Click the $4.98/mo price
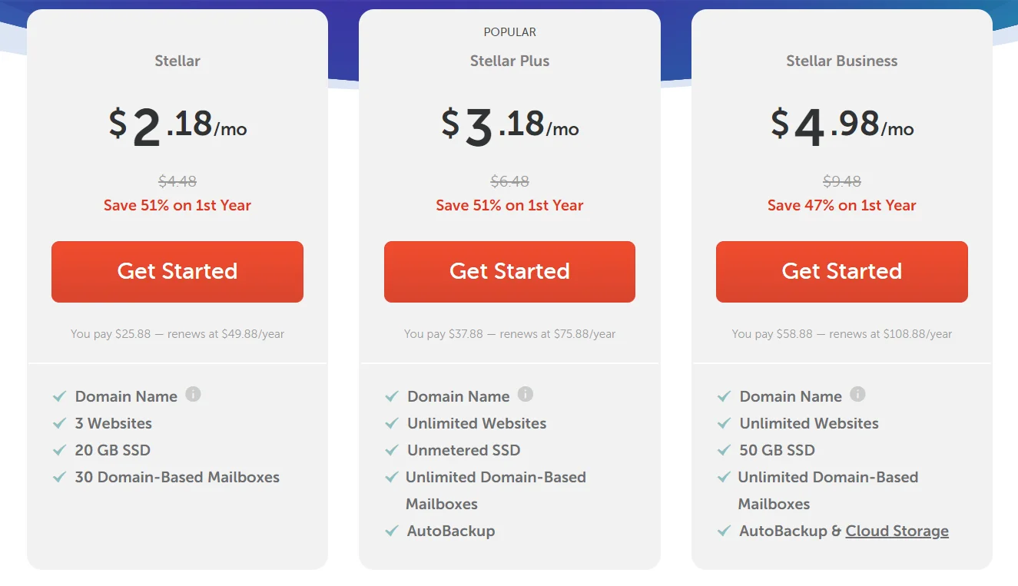The width and height of the screenshot is (1018, 586). (842, 125)
